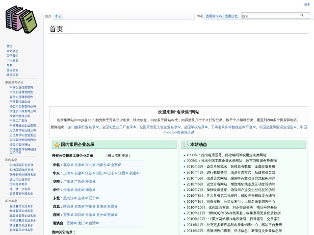
Task: Open the 天津 province link
Action: [x=79, y=165]
